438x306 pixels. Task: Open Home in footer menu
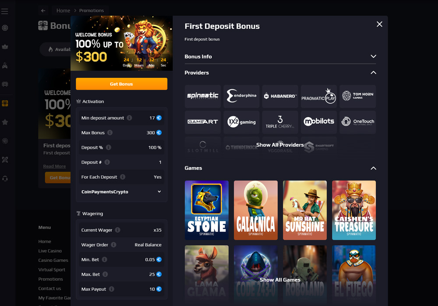(45, 241)
